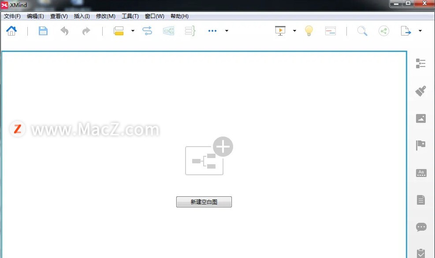435x258 pixels.
Task: Open the dropdown arrow beside More dots
Action: pyautogui.click(x=227, y=31)
